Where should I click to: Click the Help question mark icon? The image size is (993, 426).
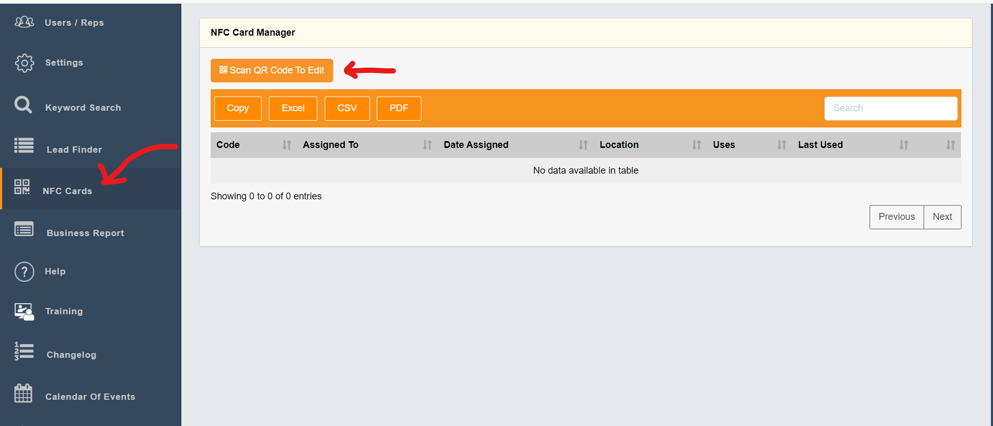(x=24, y=272)
